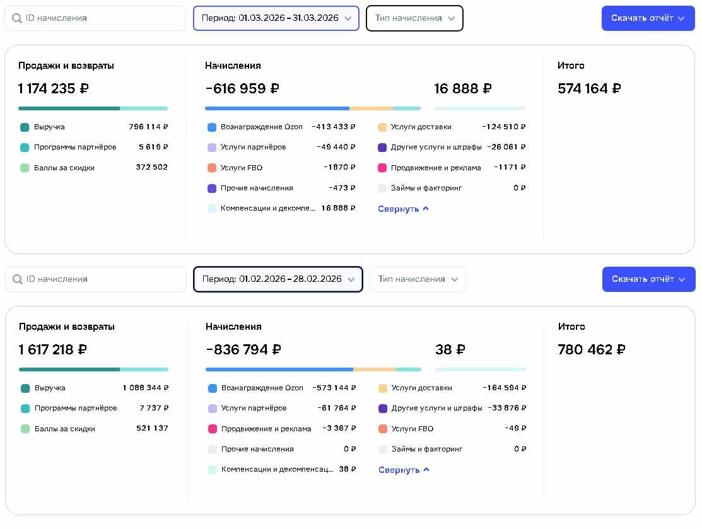Click the search icon in lower ID начисления field
The height and width of the screenshot is (529, 702).
coord(18,279)
